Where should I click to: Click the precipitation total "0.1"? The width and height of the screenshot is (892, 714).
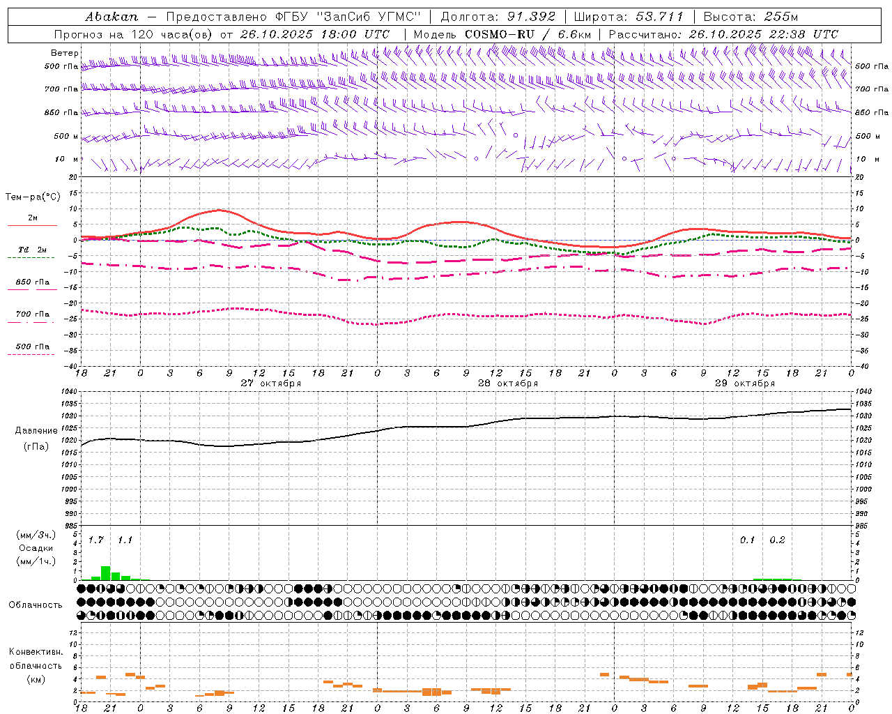[748, 540]
